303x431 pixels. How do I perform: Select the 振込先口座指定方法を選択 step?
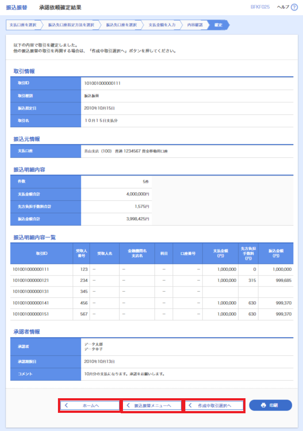[71, 25]
